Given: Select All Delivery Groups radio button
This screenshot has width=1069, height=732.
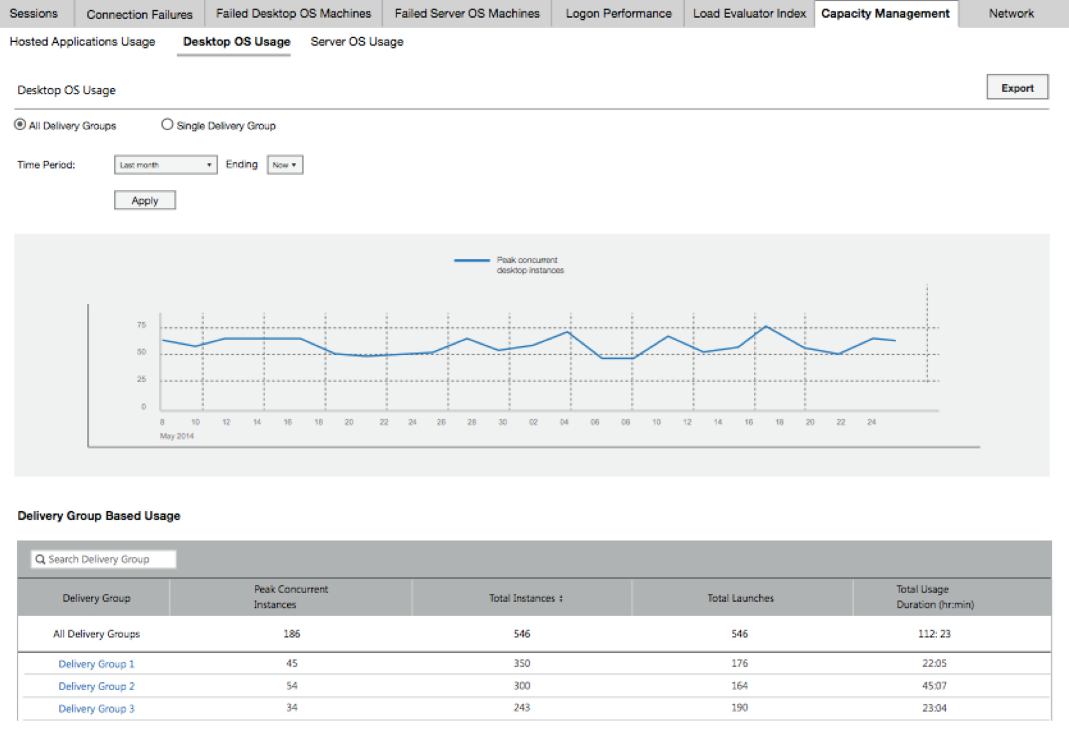Looking at the screenshot, I should tap(20, 125).
